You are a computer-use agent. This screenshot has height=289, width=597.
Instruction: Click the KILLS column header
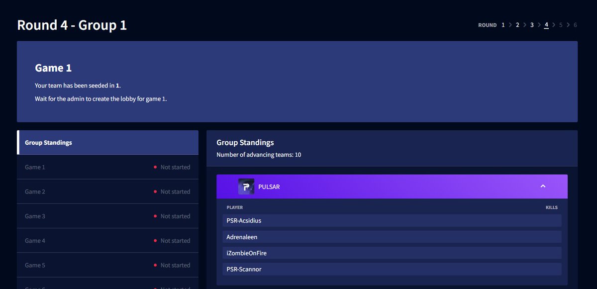[x=552, y=207]
